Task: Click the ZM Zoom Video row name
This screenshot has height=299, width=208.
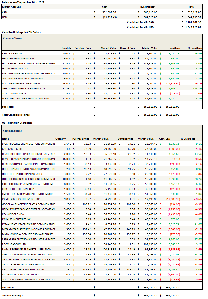Action: 28,279
